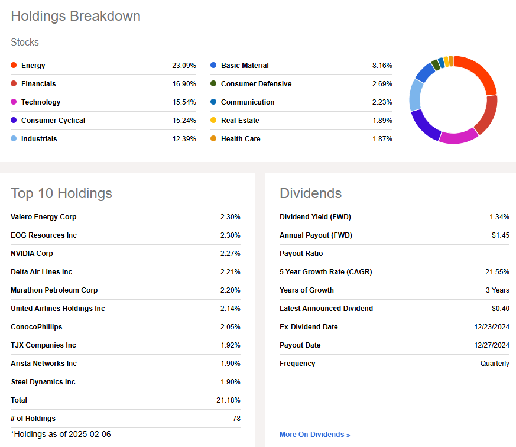Click the Health Care orange legend dot
Image resolution: width=516 pixels, height=447 pixels.
213,139
